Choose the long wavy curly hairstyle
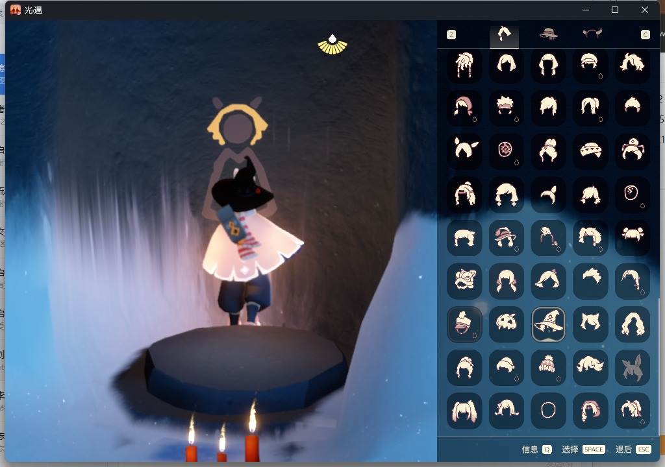Image resolution: width=665 pixels, height=467 pixels. 632,324
